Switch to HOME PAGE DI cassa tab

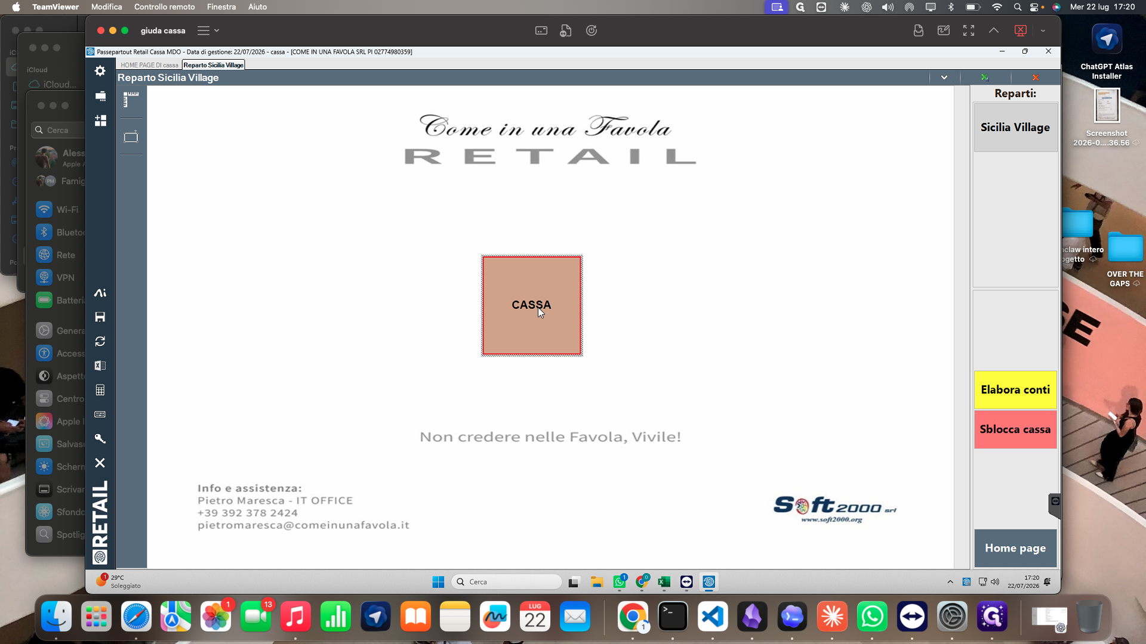pyautogui.click(x=149, y=65)
